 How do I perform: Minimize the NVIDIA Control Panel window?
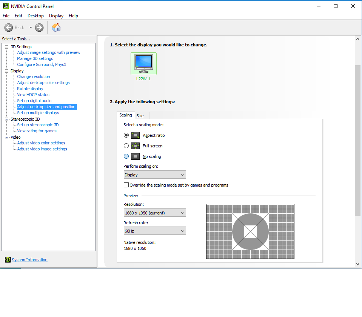click(x=319, y=6)
